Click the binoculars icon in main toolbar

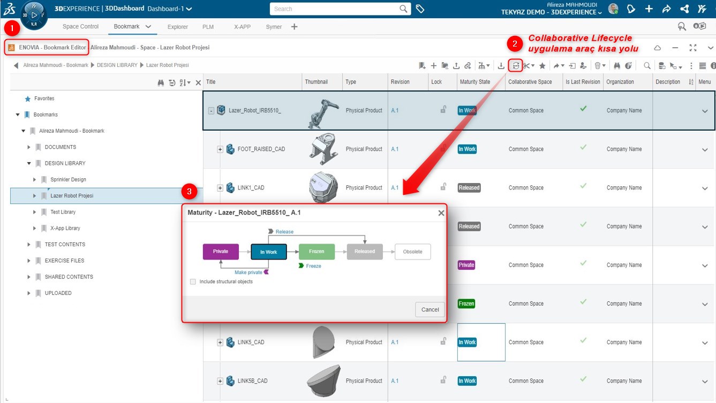[617, 65]
